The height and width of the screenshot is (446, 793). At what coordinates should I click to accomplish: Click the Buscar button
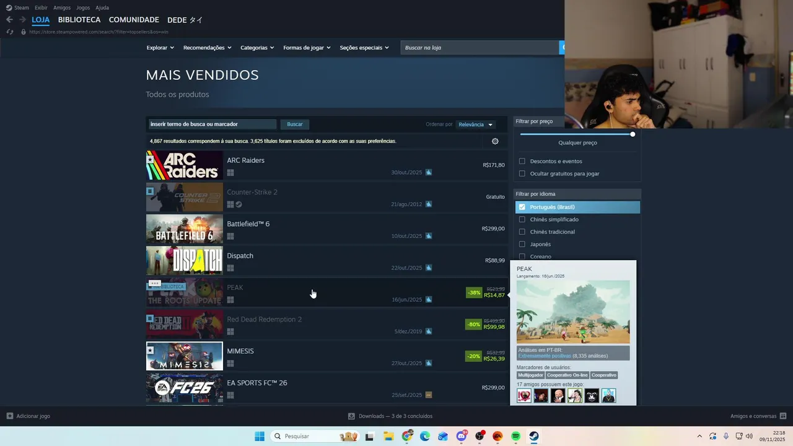295,125
